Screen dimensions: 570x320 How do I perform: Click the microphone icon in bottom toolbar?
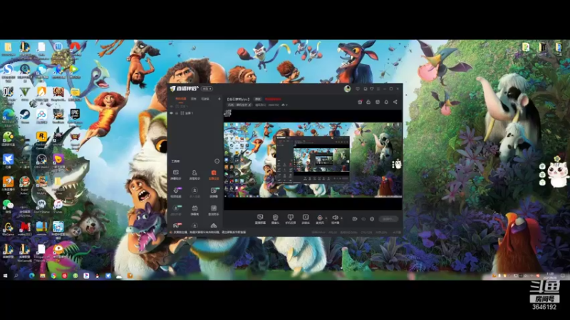point(319,218)
